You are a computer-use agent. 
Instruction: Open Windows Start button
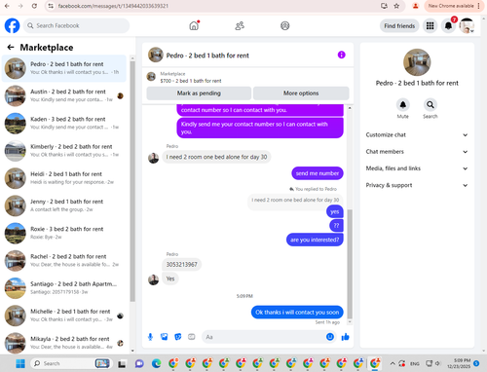[x=20, y=363]
